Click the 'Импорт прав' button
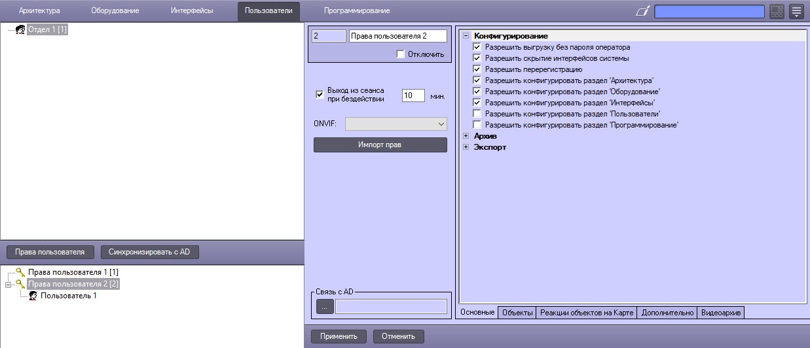 [x=380, y=145]
